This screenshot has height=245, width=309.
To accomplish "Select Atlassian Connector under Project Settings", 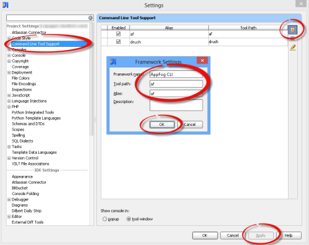I will pos(29,33).
